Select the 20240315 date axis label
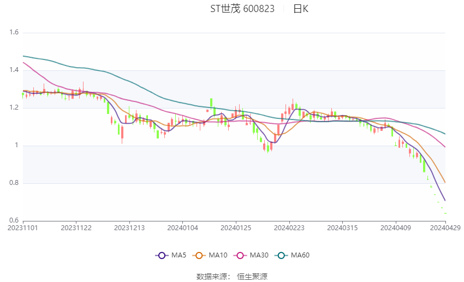 click(342, 228)
